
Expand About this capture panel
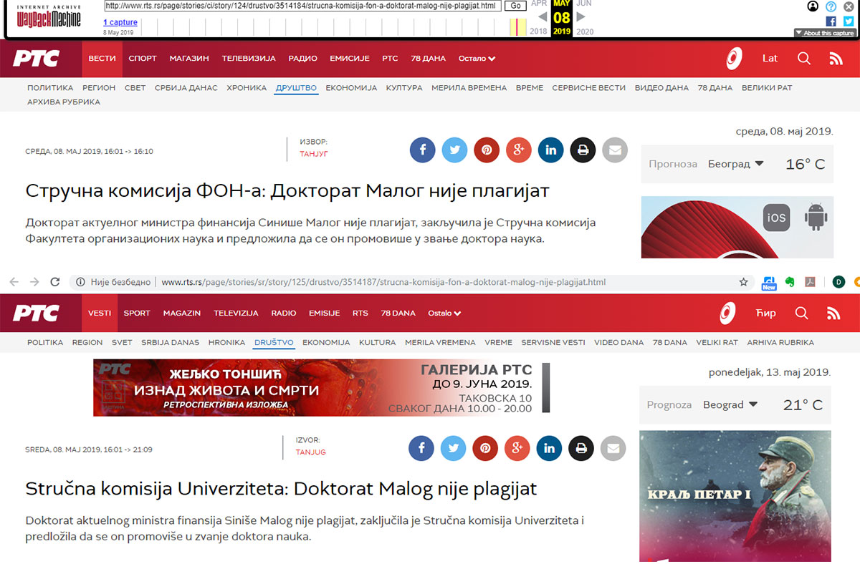click(x=824, y=33)
